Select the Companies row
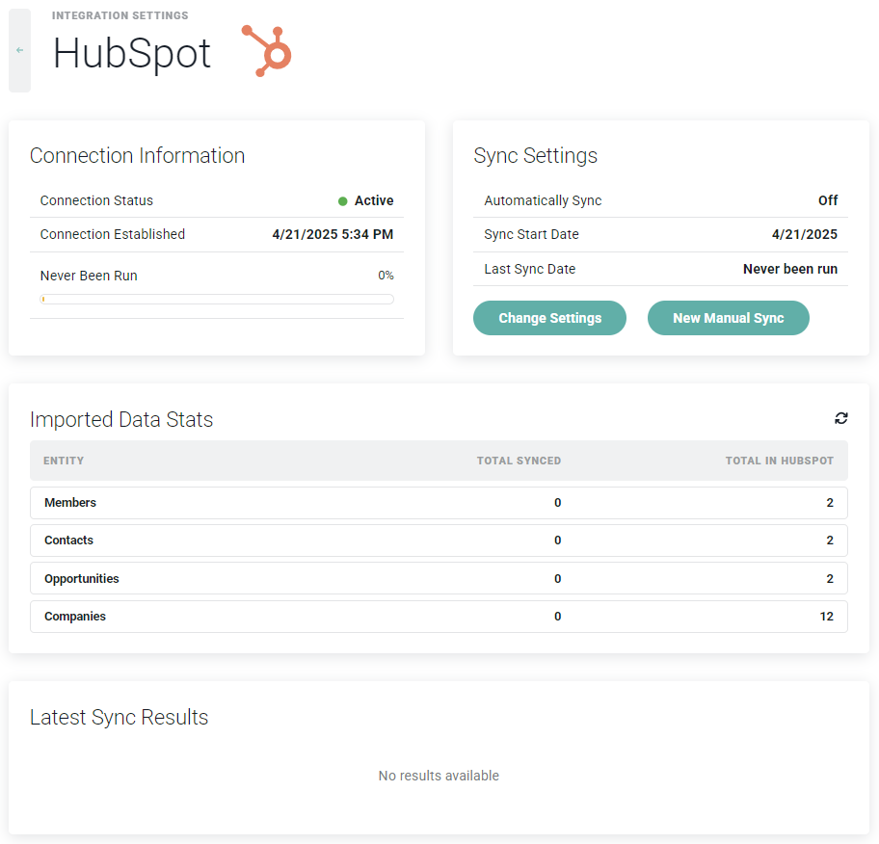879x844 pixels. click(439, 617)
